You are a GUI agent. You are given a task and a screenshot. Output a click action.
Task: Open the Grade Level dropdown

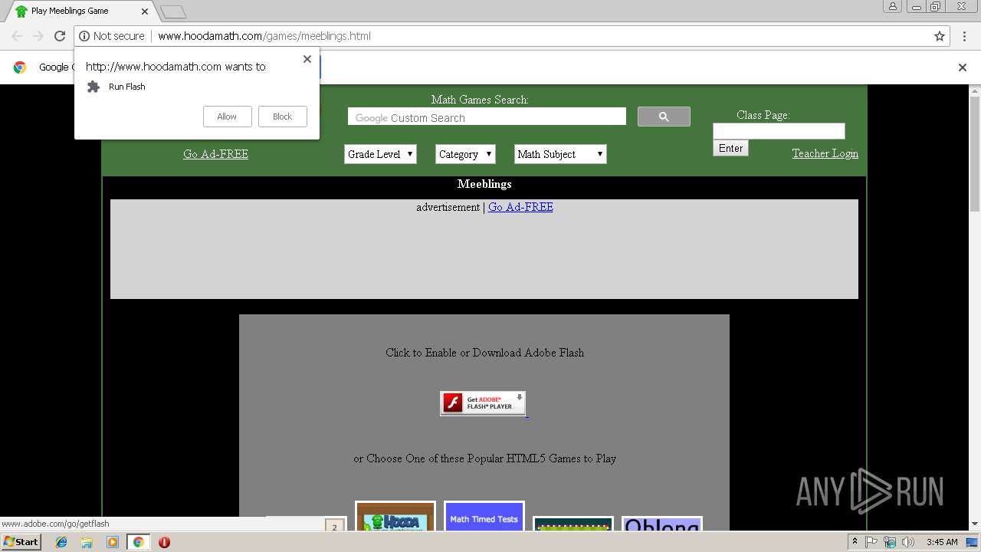click(380, 154)
